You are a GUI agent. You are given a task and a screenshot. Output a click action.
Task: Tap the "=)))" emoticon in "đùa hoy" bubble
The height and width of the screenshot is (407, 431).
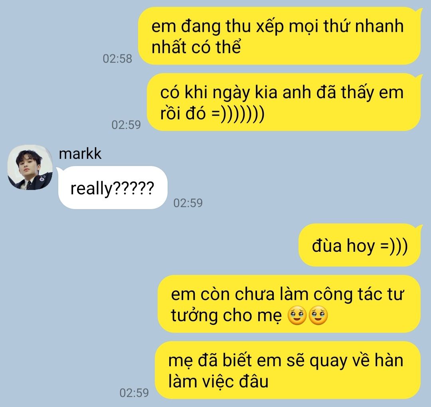click(393, 246)
